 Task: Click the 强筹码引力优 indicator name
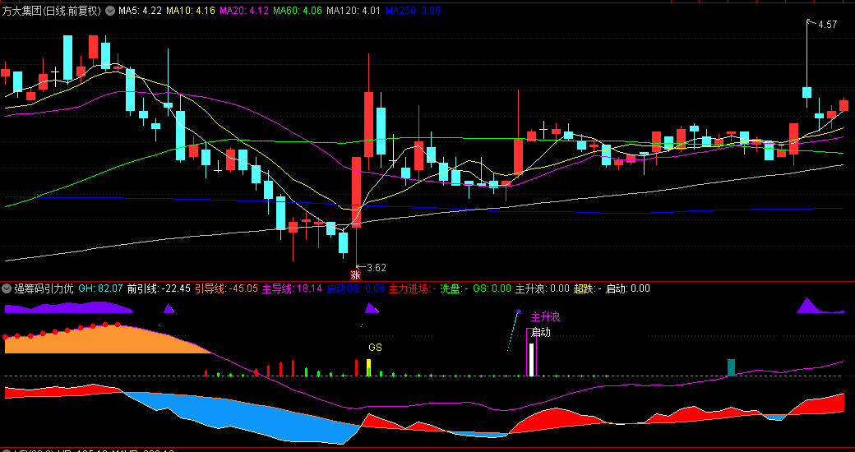point(44,288)
